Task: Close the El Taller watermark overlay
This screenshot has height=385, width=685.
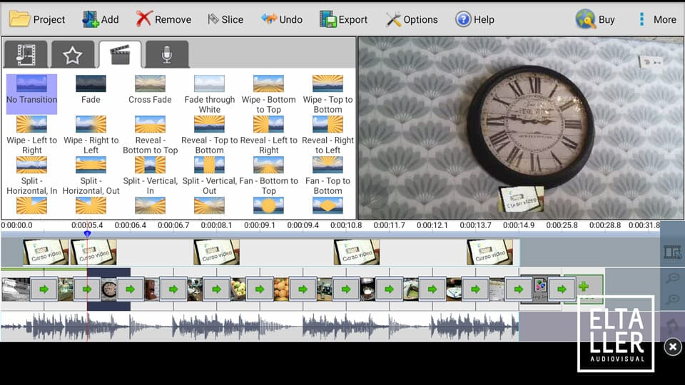Action: pos(672,347)
